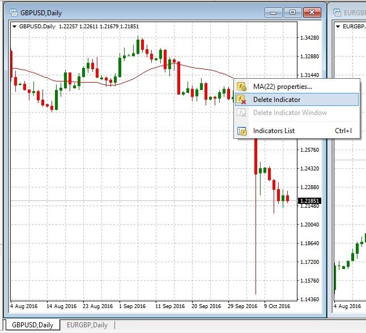Screen dimensions: 366x333
Task: Close the GBPUSD,Daily chart window
Action: pos(312,12)
